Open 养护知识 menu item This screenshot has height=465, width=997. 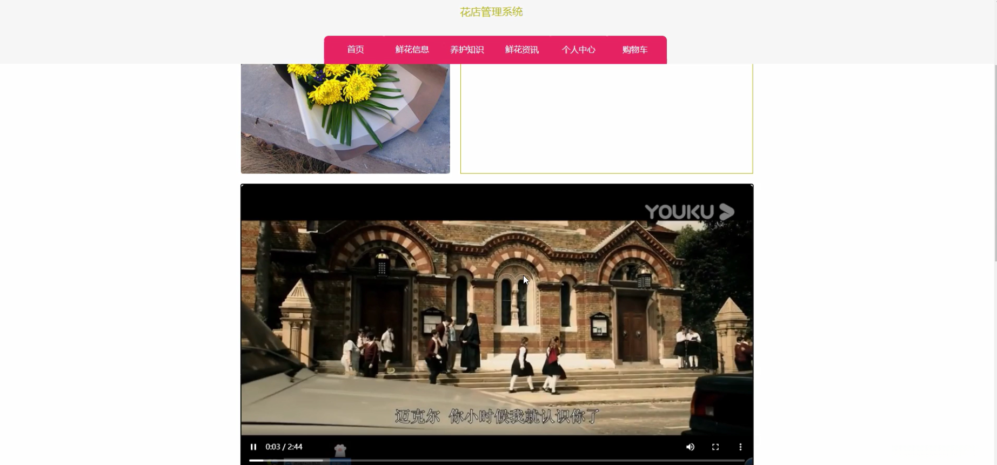tap(467, 50)
